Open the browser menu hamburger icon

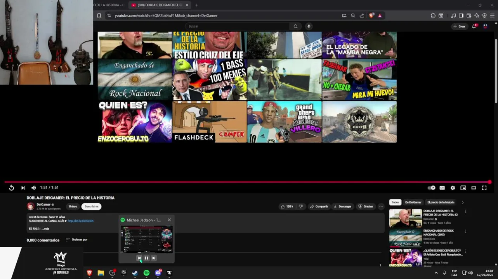coord(492,15)
